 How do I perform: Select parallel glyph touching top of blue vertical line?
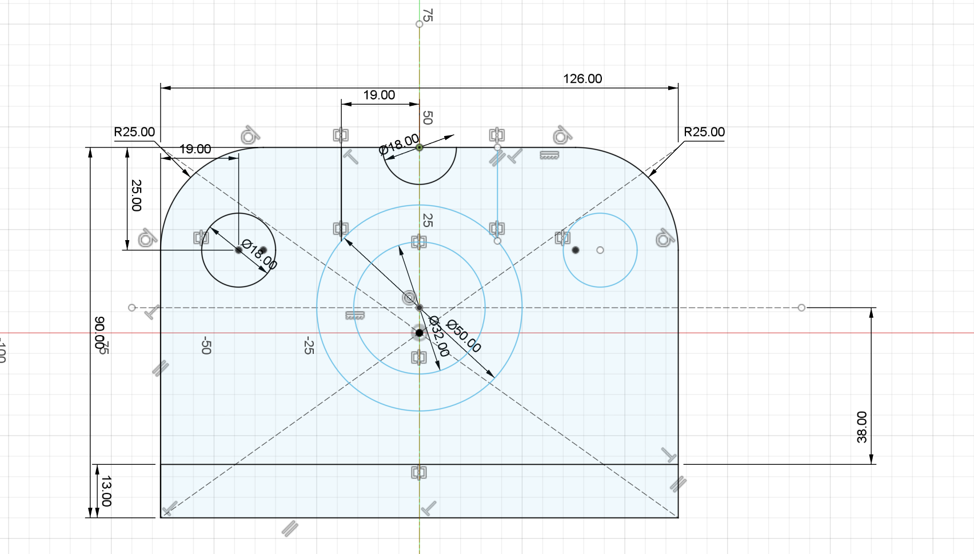(x=496, y=157)
